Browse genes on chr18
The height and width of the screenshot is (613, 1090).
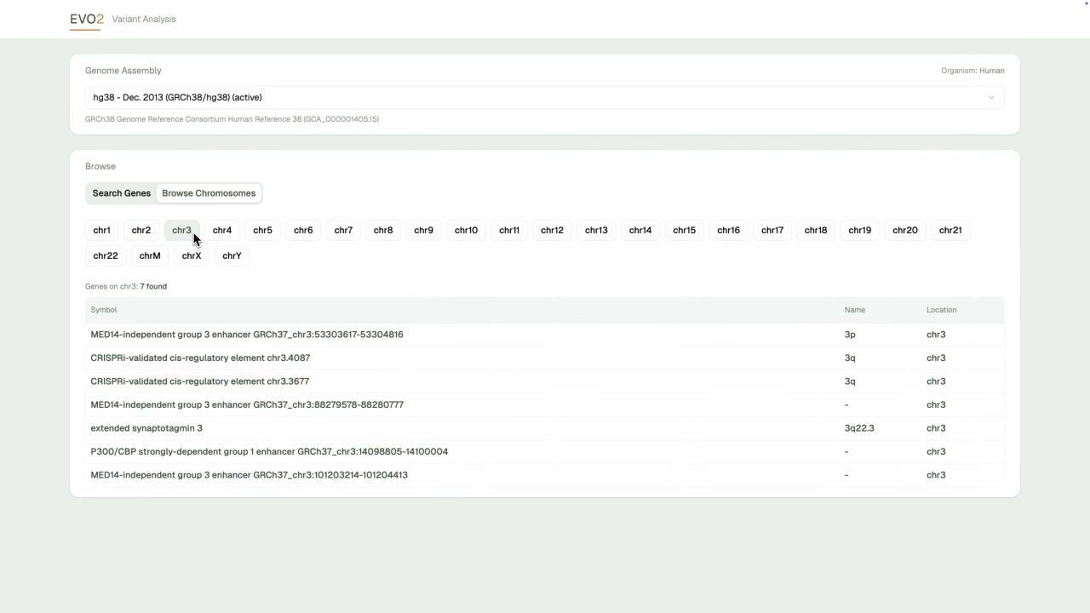point(816,231)
